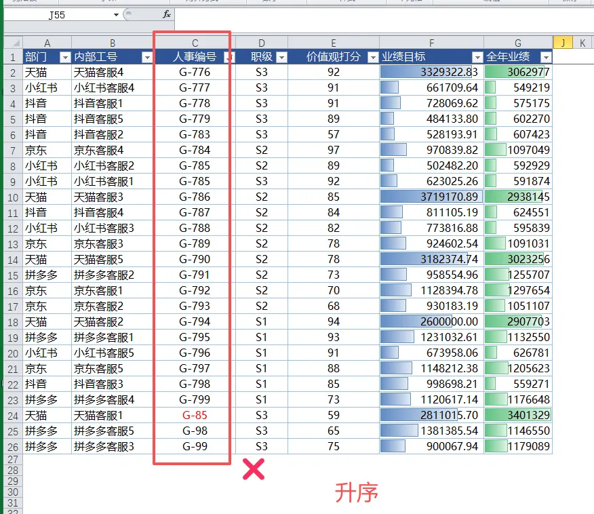594x514 pixels.
Task: Select column A header
Action: click(47, 43)
